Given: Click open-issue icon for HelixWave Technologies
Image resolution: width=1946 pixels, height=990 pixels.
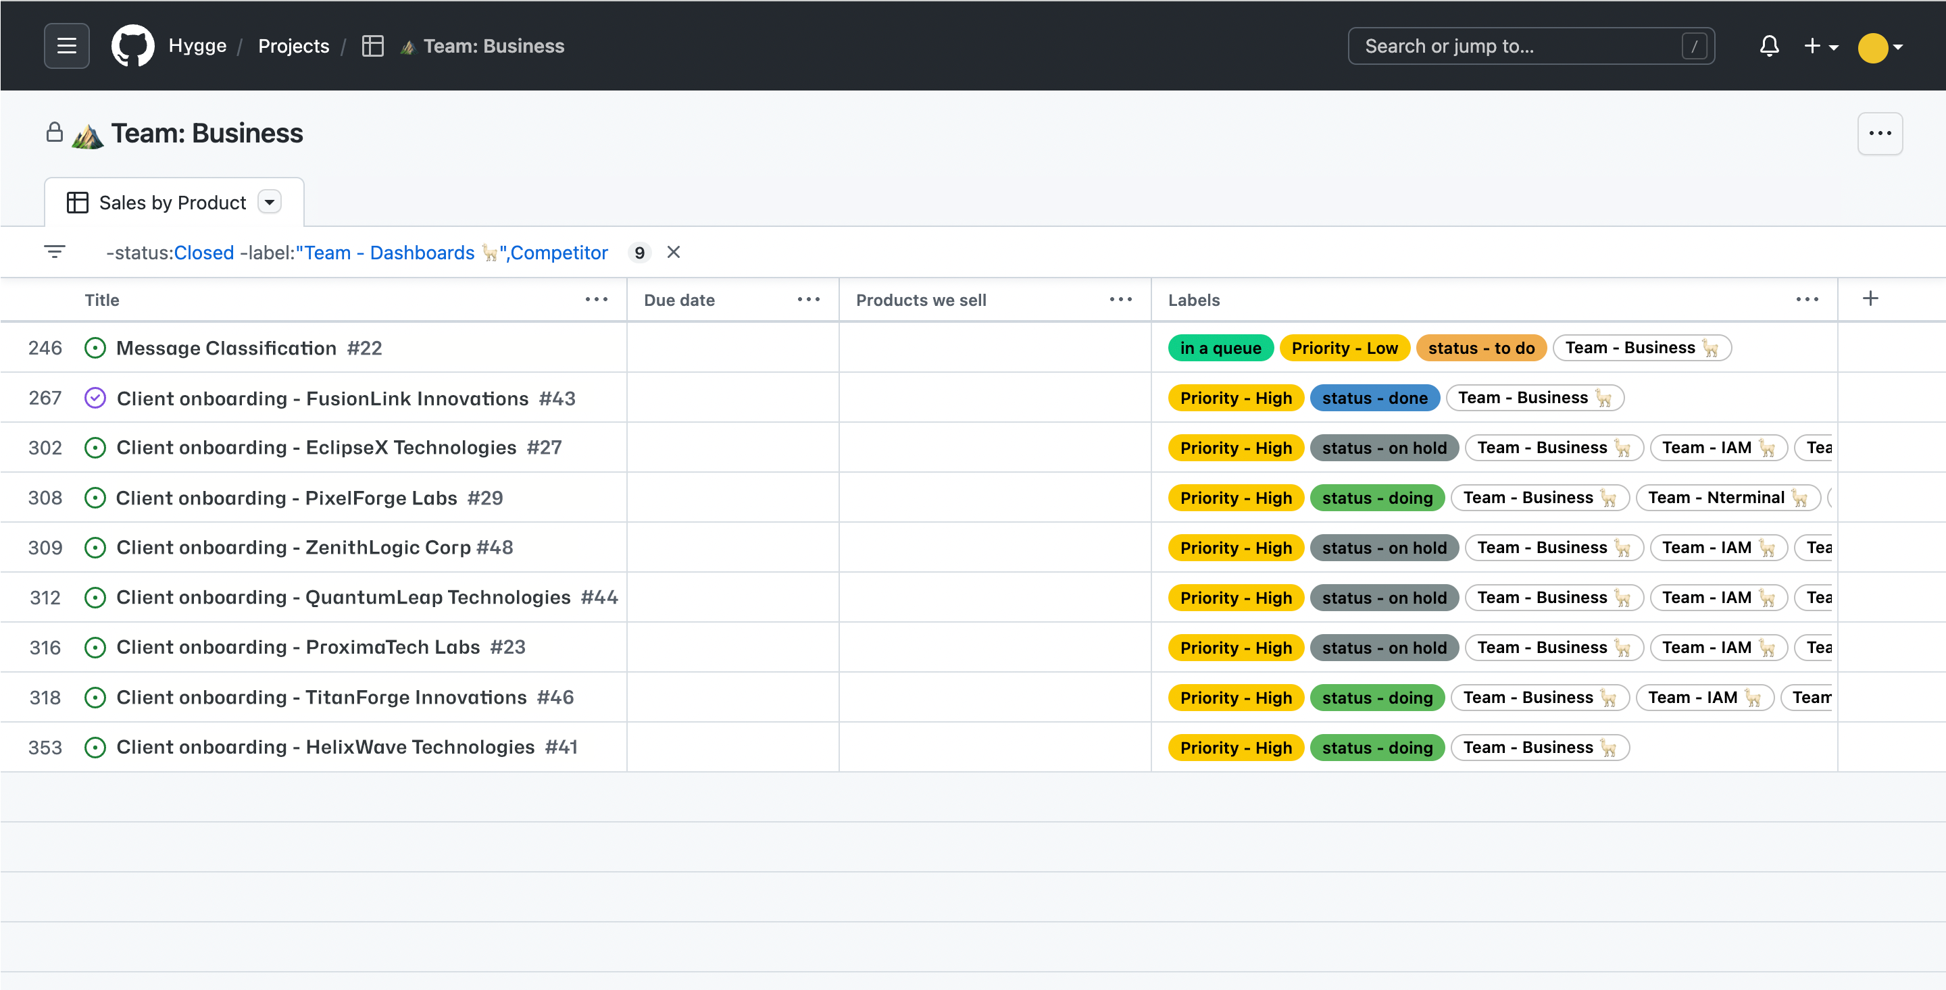Looking at the screenshot, I should pyautogui.click(x=95, y=747).
